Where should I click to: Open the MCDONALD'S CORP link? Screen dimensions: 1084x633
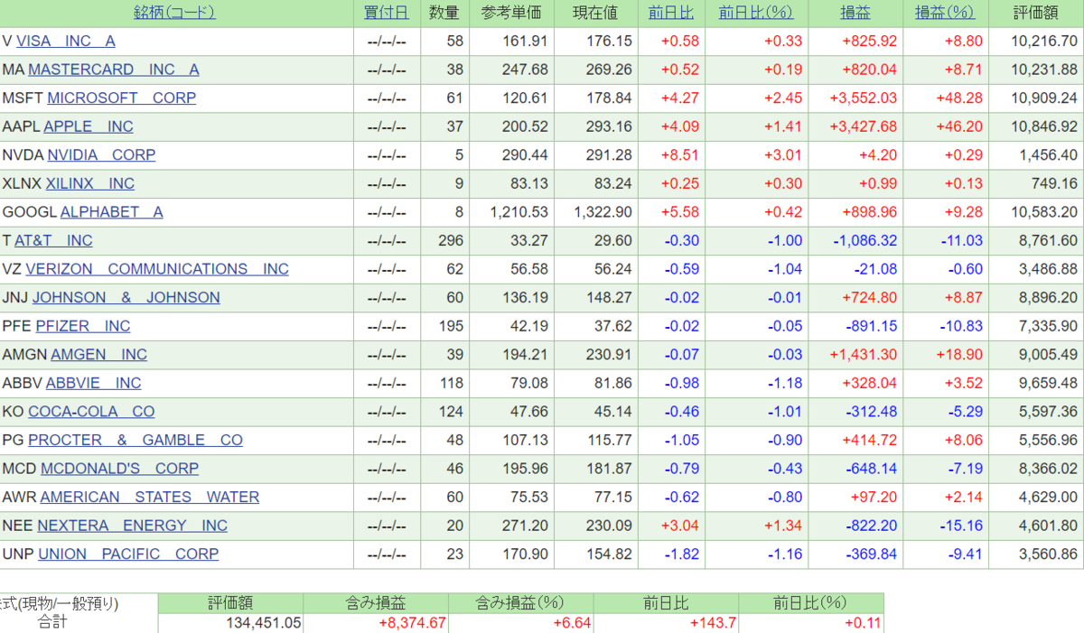coord(119,469)
